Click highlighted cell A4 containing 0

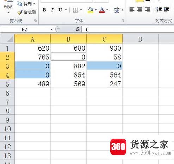click(x=33, y=75)
